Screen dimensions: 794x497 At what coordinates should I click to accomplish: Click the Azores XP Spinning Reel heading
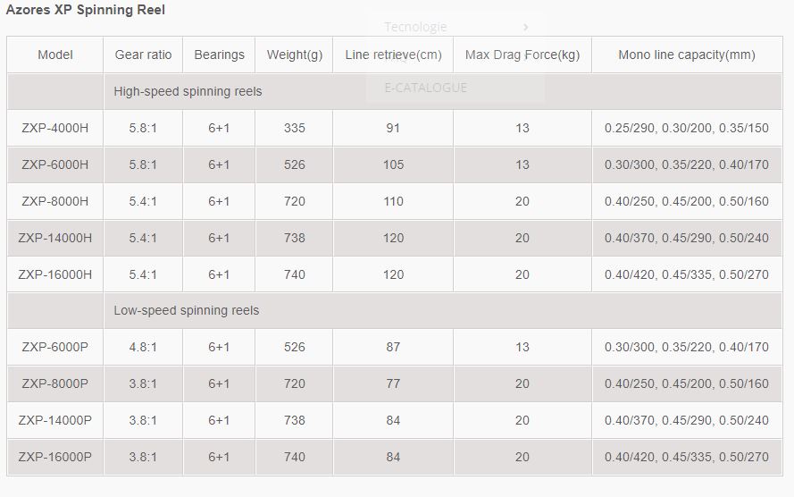86,10
